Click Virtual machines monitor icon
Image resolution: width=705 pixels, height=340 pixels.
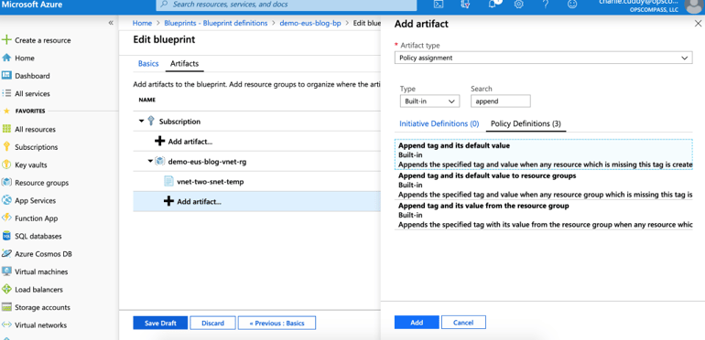click(x=6, y=271)
